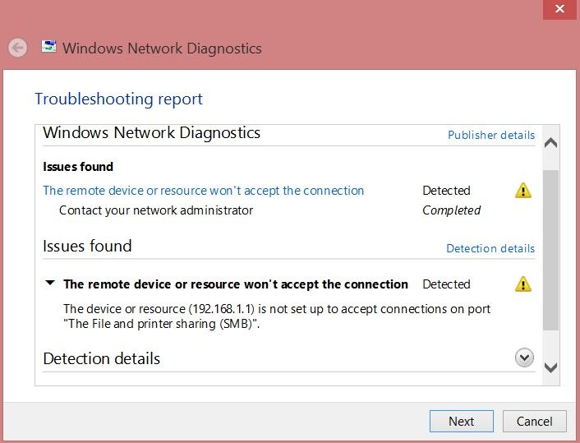Image resolution: width=580 pixels, height=443 pixels.
Task: Click the warning icon beside the blue issue link
Action: coord(523,191)
